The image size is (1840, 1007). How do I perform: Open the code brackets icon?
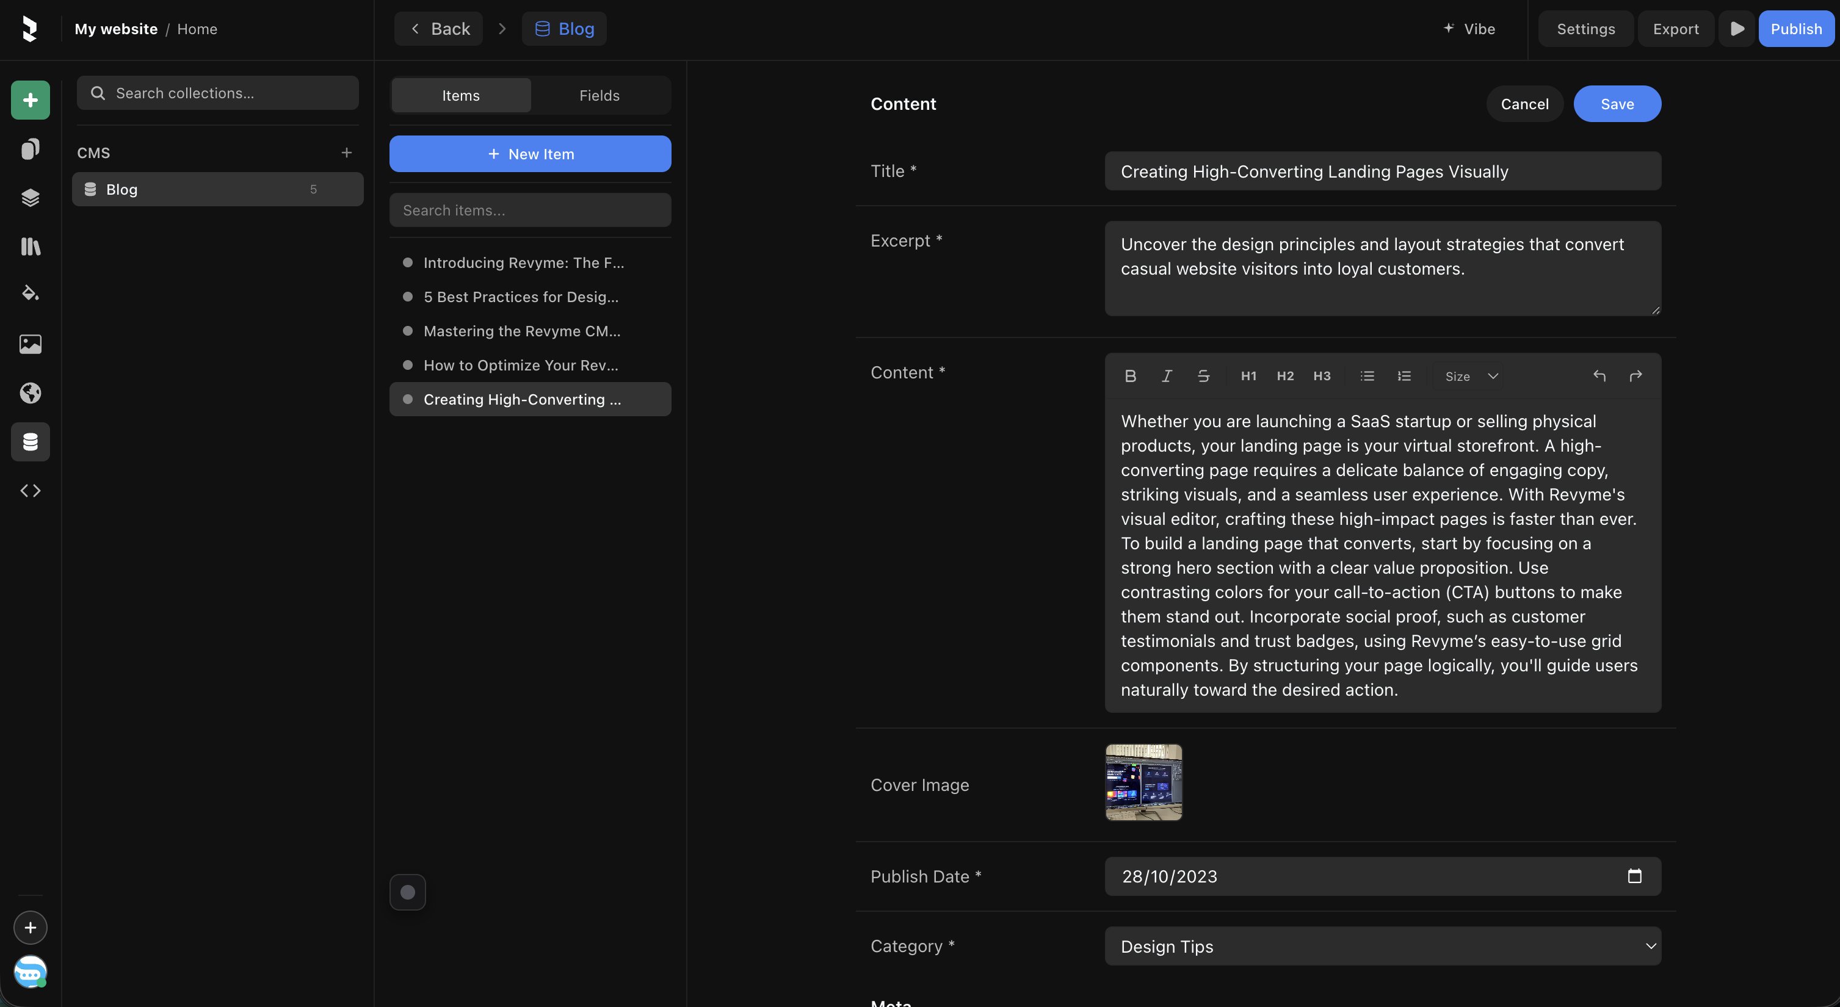(30, 491)
